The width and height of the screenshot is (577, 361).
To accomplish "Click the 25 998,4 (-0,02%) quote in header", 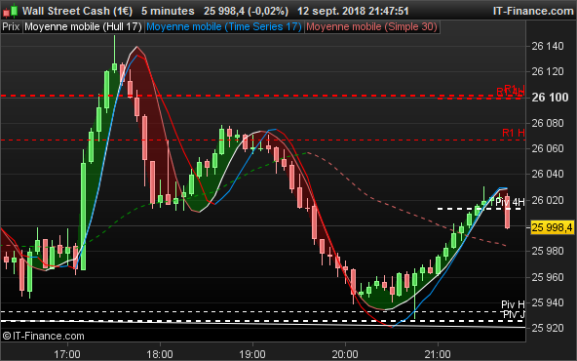I will [247, 11].
